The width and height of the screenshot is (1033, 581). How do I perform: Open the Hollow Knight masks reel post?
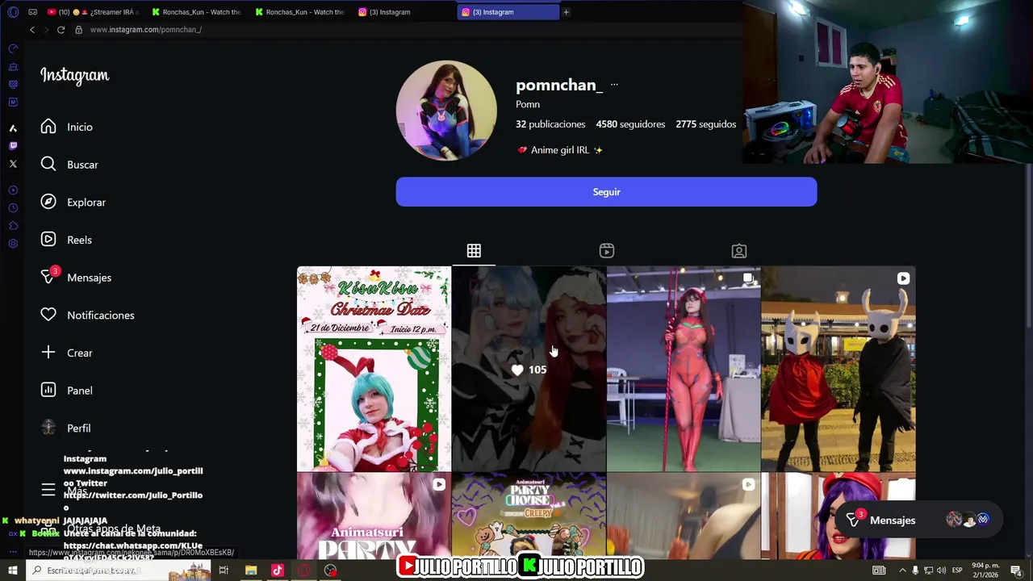coord(839,369)
